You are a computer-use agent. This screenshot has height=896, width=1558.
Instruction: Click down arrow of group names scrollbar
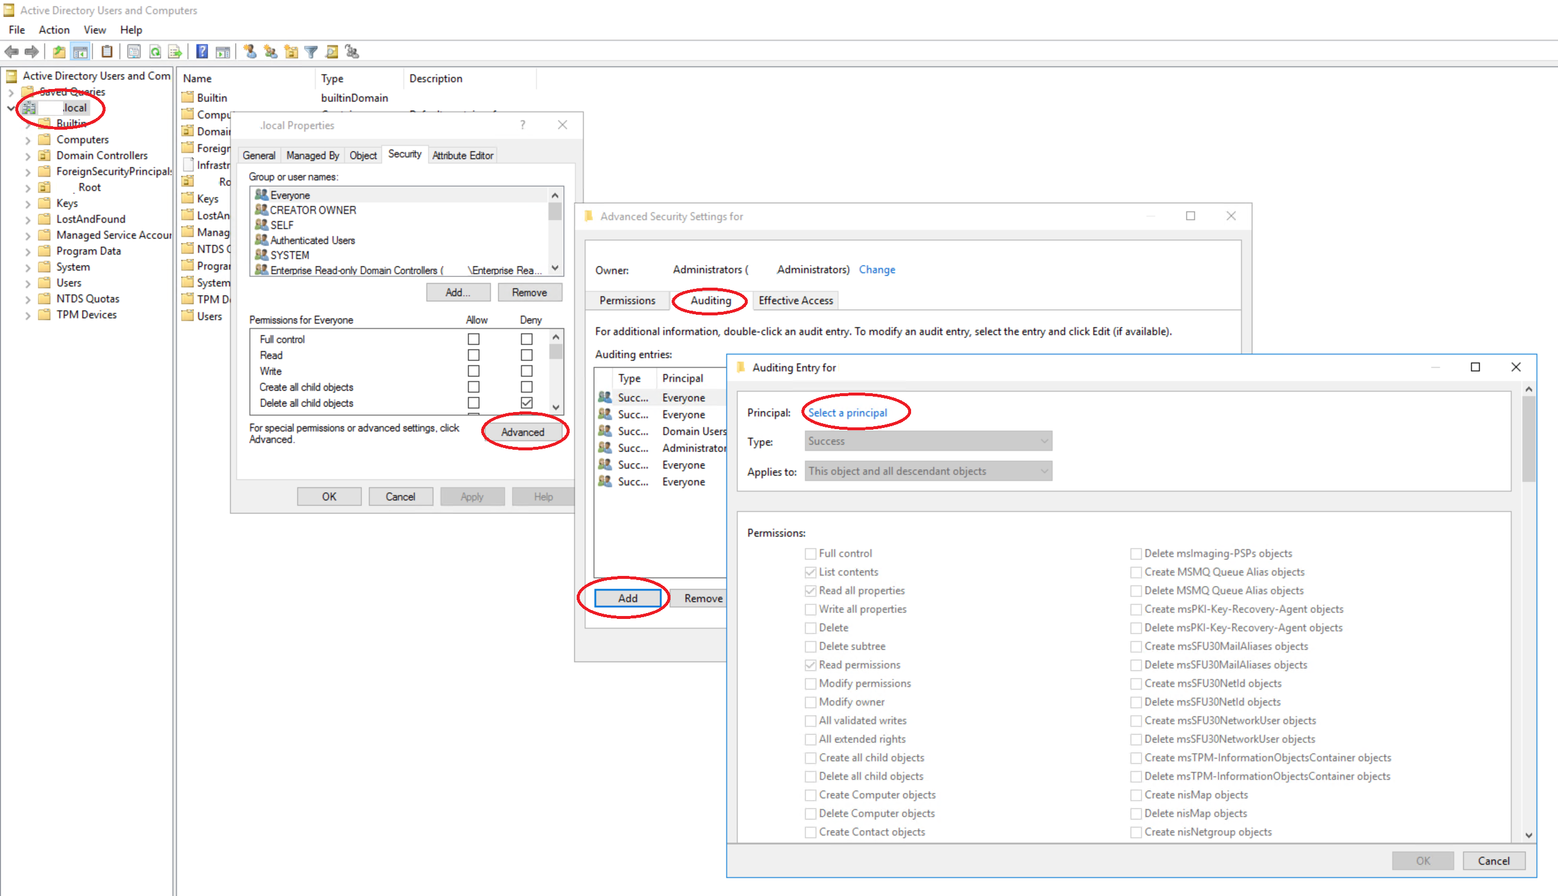tap(555, 268)
